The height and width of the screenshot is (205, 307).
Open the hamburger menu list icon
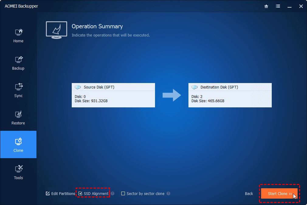(278, 6)
